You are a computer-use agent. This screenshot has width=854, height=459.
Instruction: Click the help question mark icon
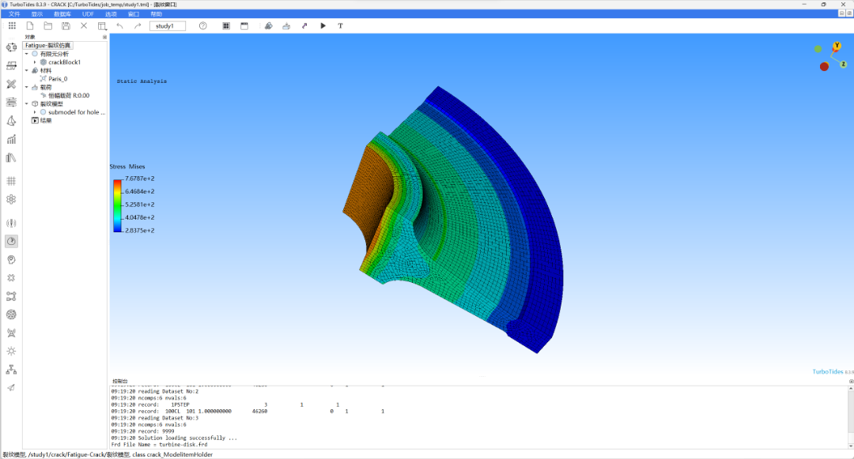coord(203,26)
